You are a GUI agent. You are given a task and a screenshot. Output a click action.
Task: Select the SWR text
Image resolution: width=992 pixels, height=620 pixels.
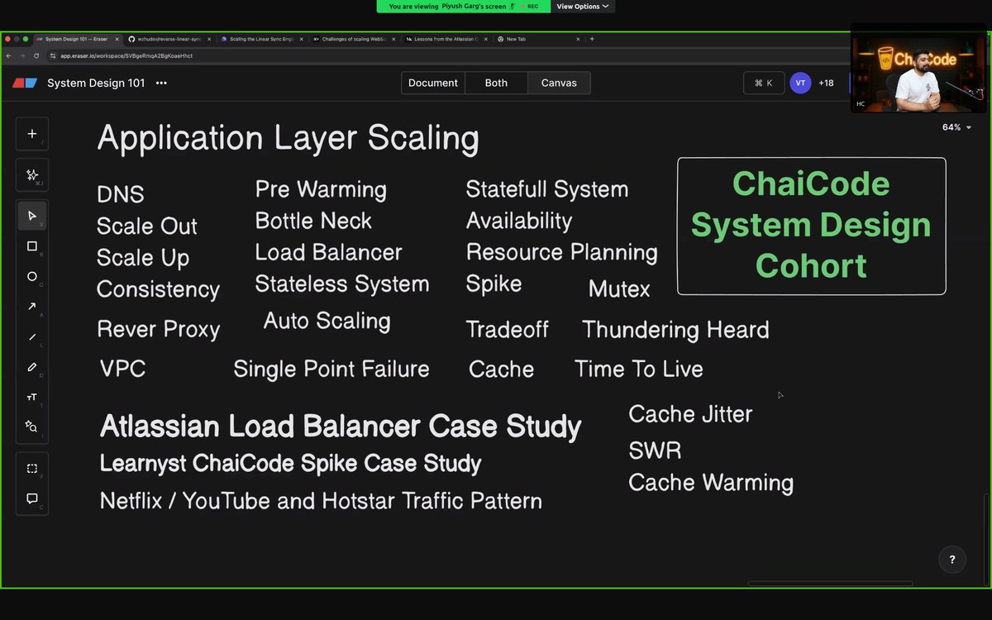click(655, 451)
